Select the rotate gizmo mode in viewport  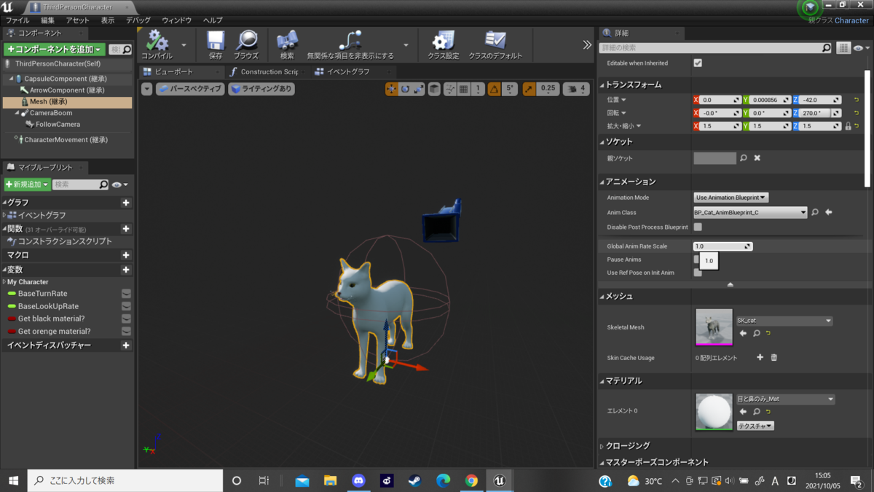coord(405,89)
